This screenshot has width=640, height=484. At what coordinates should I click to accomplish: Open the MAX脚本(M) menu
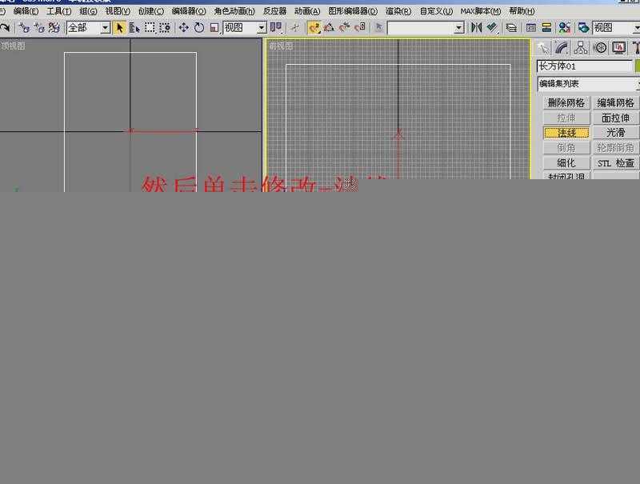[x=481, y=11]
